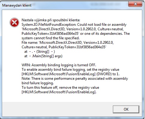145x119 pixels.
Task: Click 'To turn this feature off' line
Action: click(x=60, y=88)
